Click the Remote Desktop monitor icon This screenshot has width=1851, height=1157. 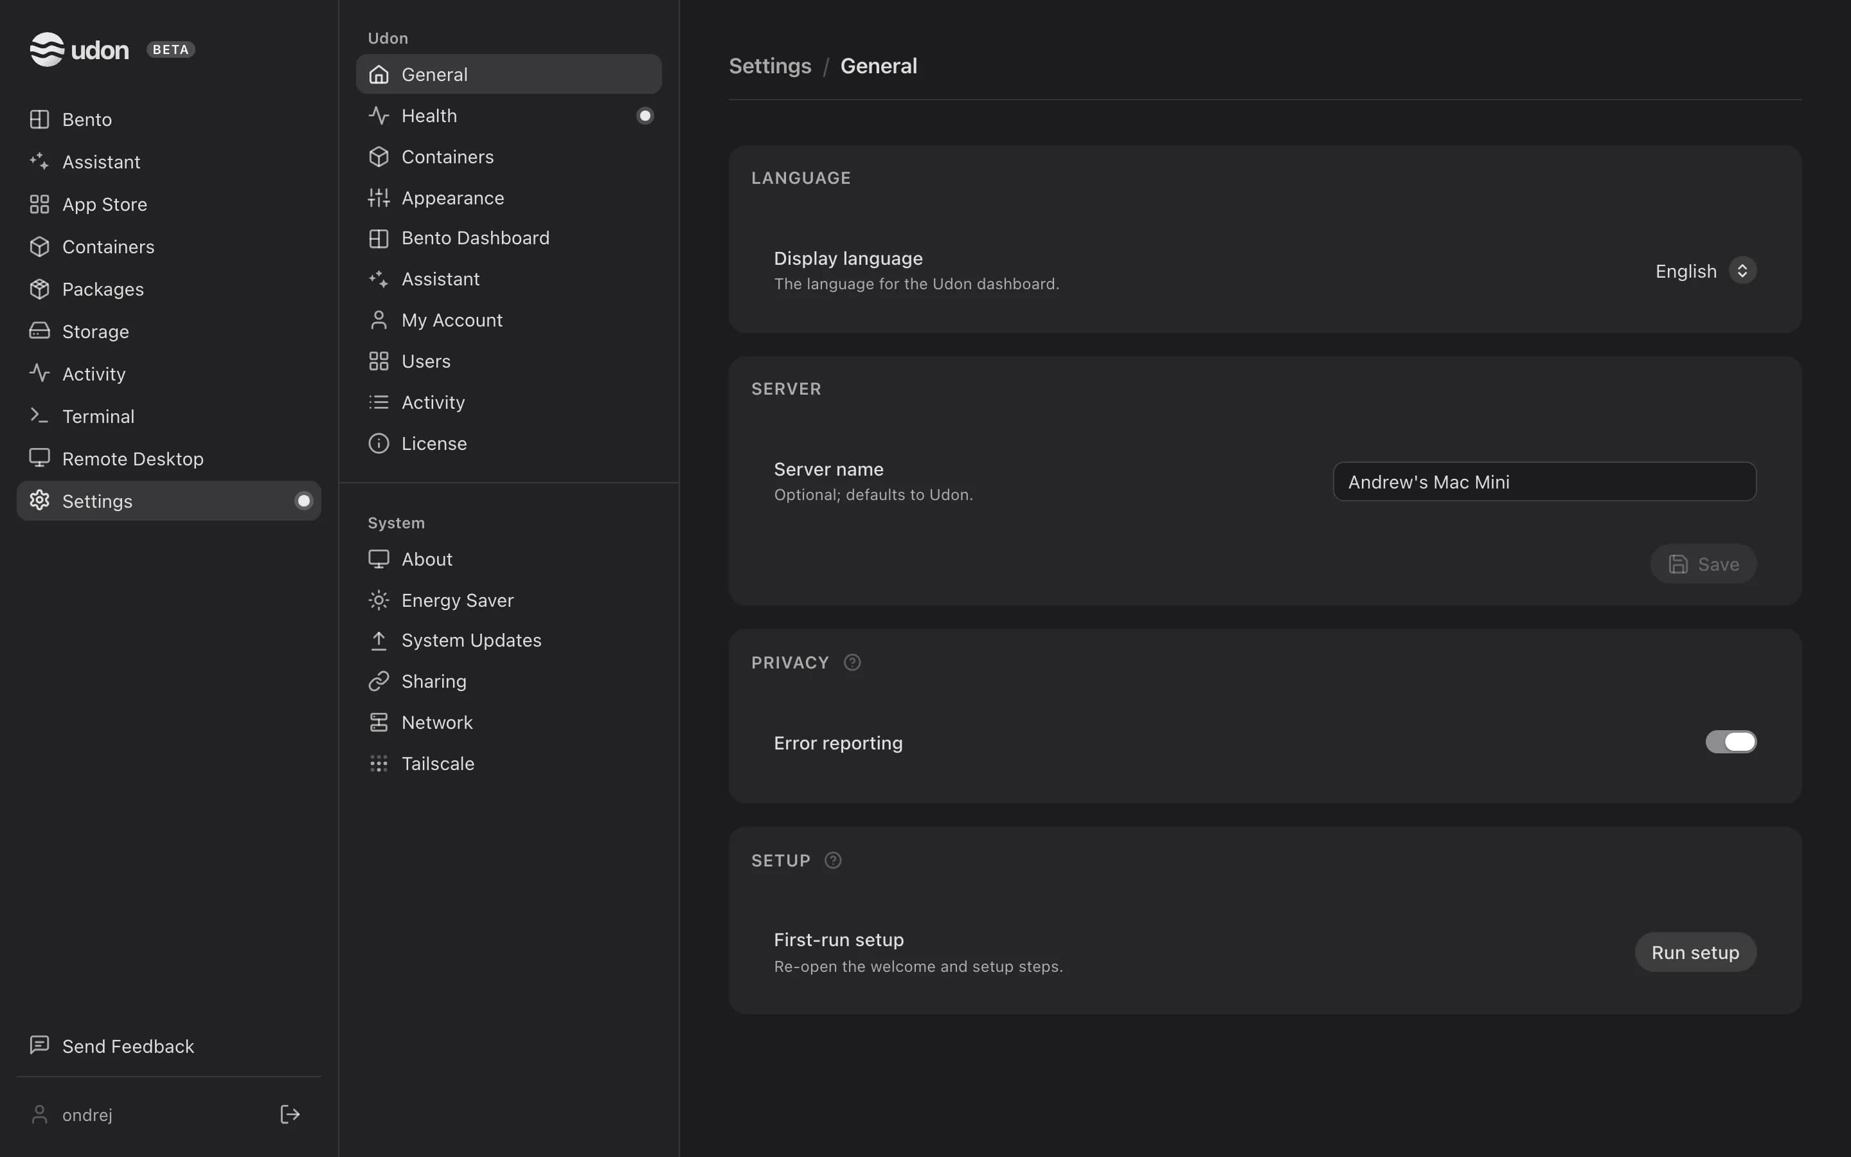pos(39,458)
